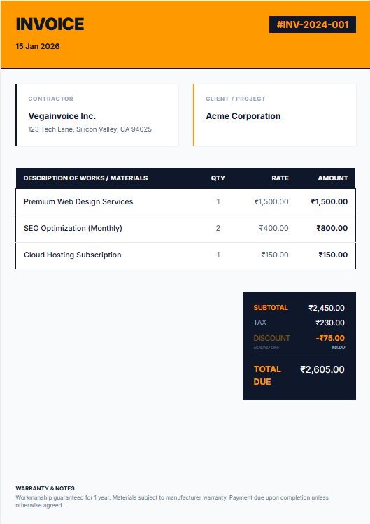The height and width of the screenshot is (524, 370).
Task: Click the RATE column header
Action: pyautogui.click(x=280, y=178)
